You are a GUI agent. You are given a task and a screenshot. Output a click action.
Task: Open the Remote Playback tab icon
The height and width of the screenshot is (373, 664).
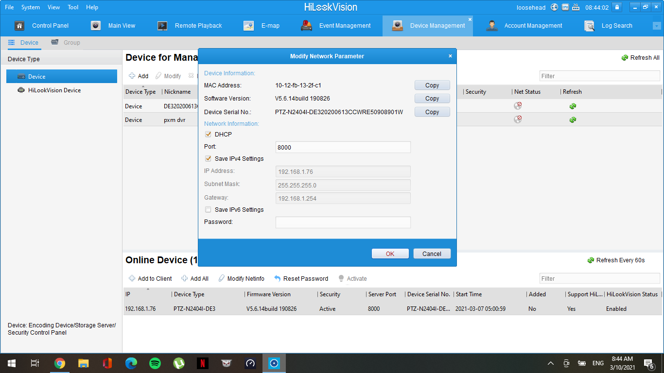coord(162,26)
